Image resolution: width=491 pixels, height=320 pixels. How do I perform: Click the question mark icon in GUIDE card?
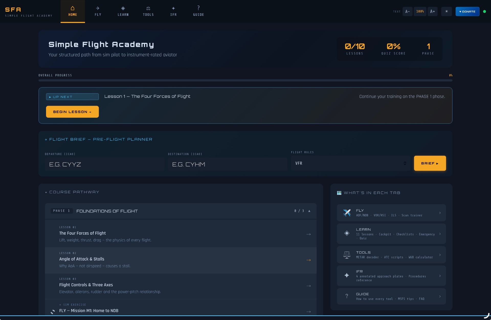coord(347,296)
